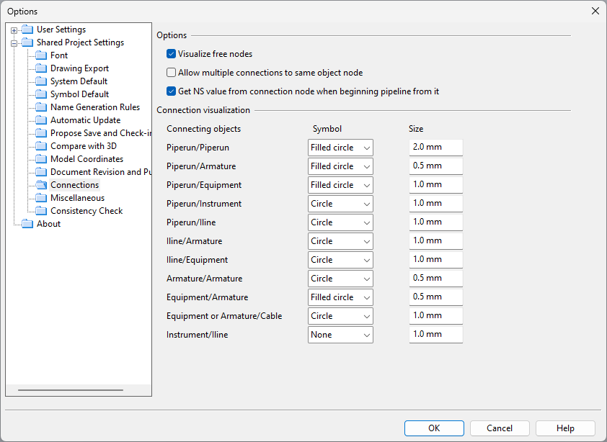
Task: Click the tree panel horizontal scrollbar
Action: click(71, 390)
